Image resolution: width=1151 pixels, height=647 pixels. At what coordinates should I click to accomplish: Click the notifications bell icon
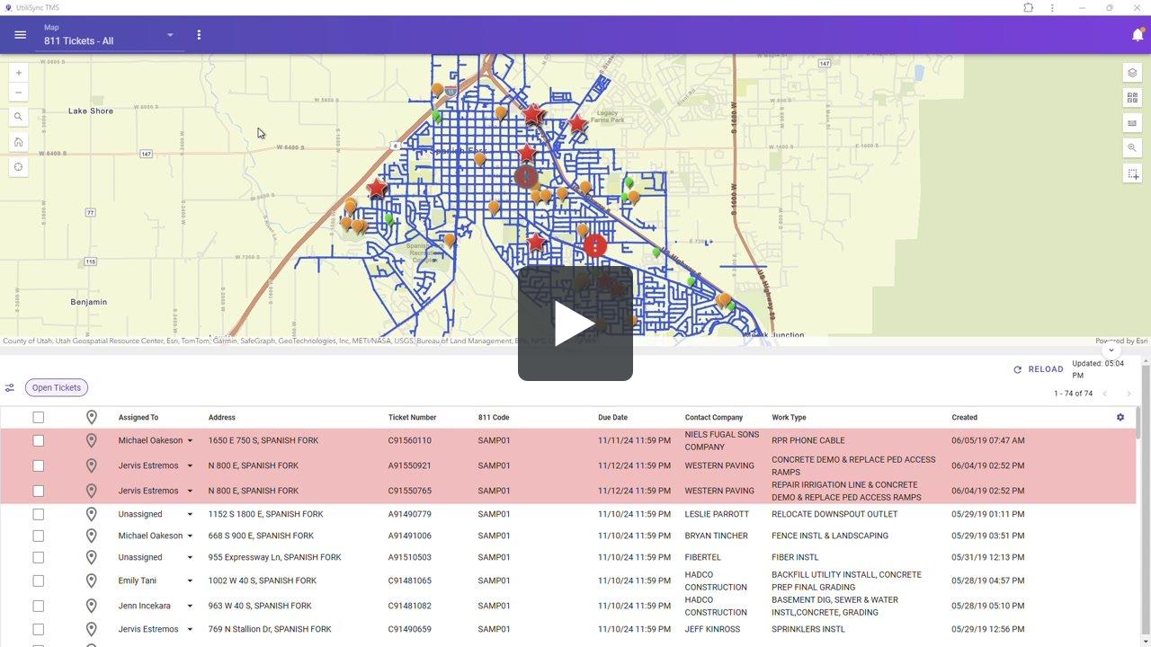click(1137, 35)
